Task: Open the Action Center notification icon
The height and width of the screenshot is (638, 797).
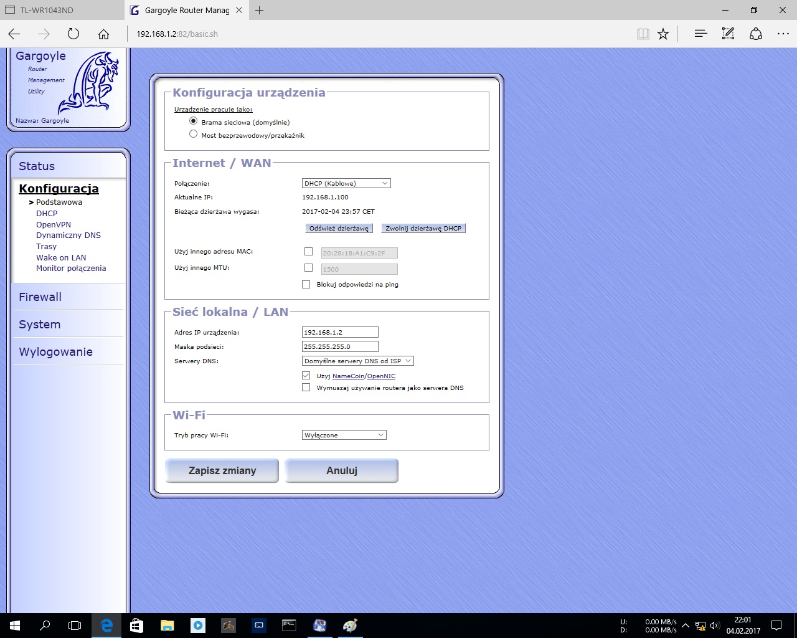Action: pos(776,626)
